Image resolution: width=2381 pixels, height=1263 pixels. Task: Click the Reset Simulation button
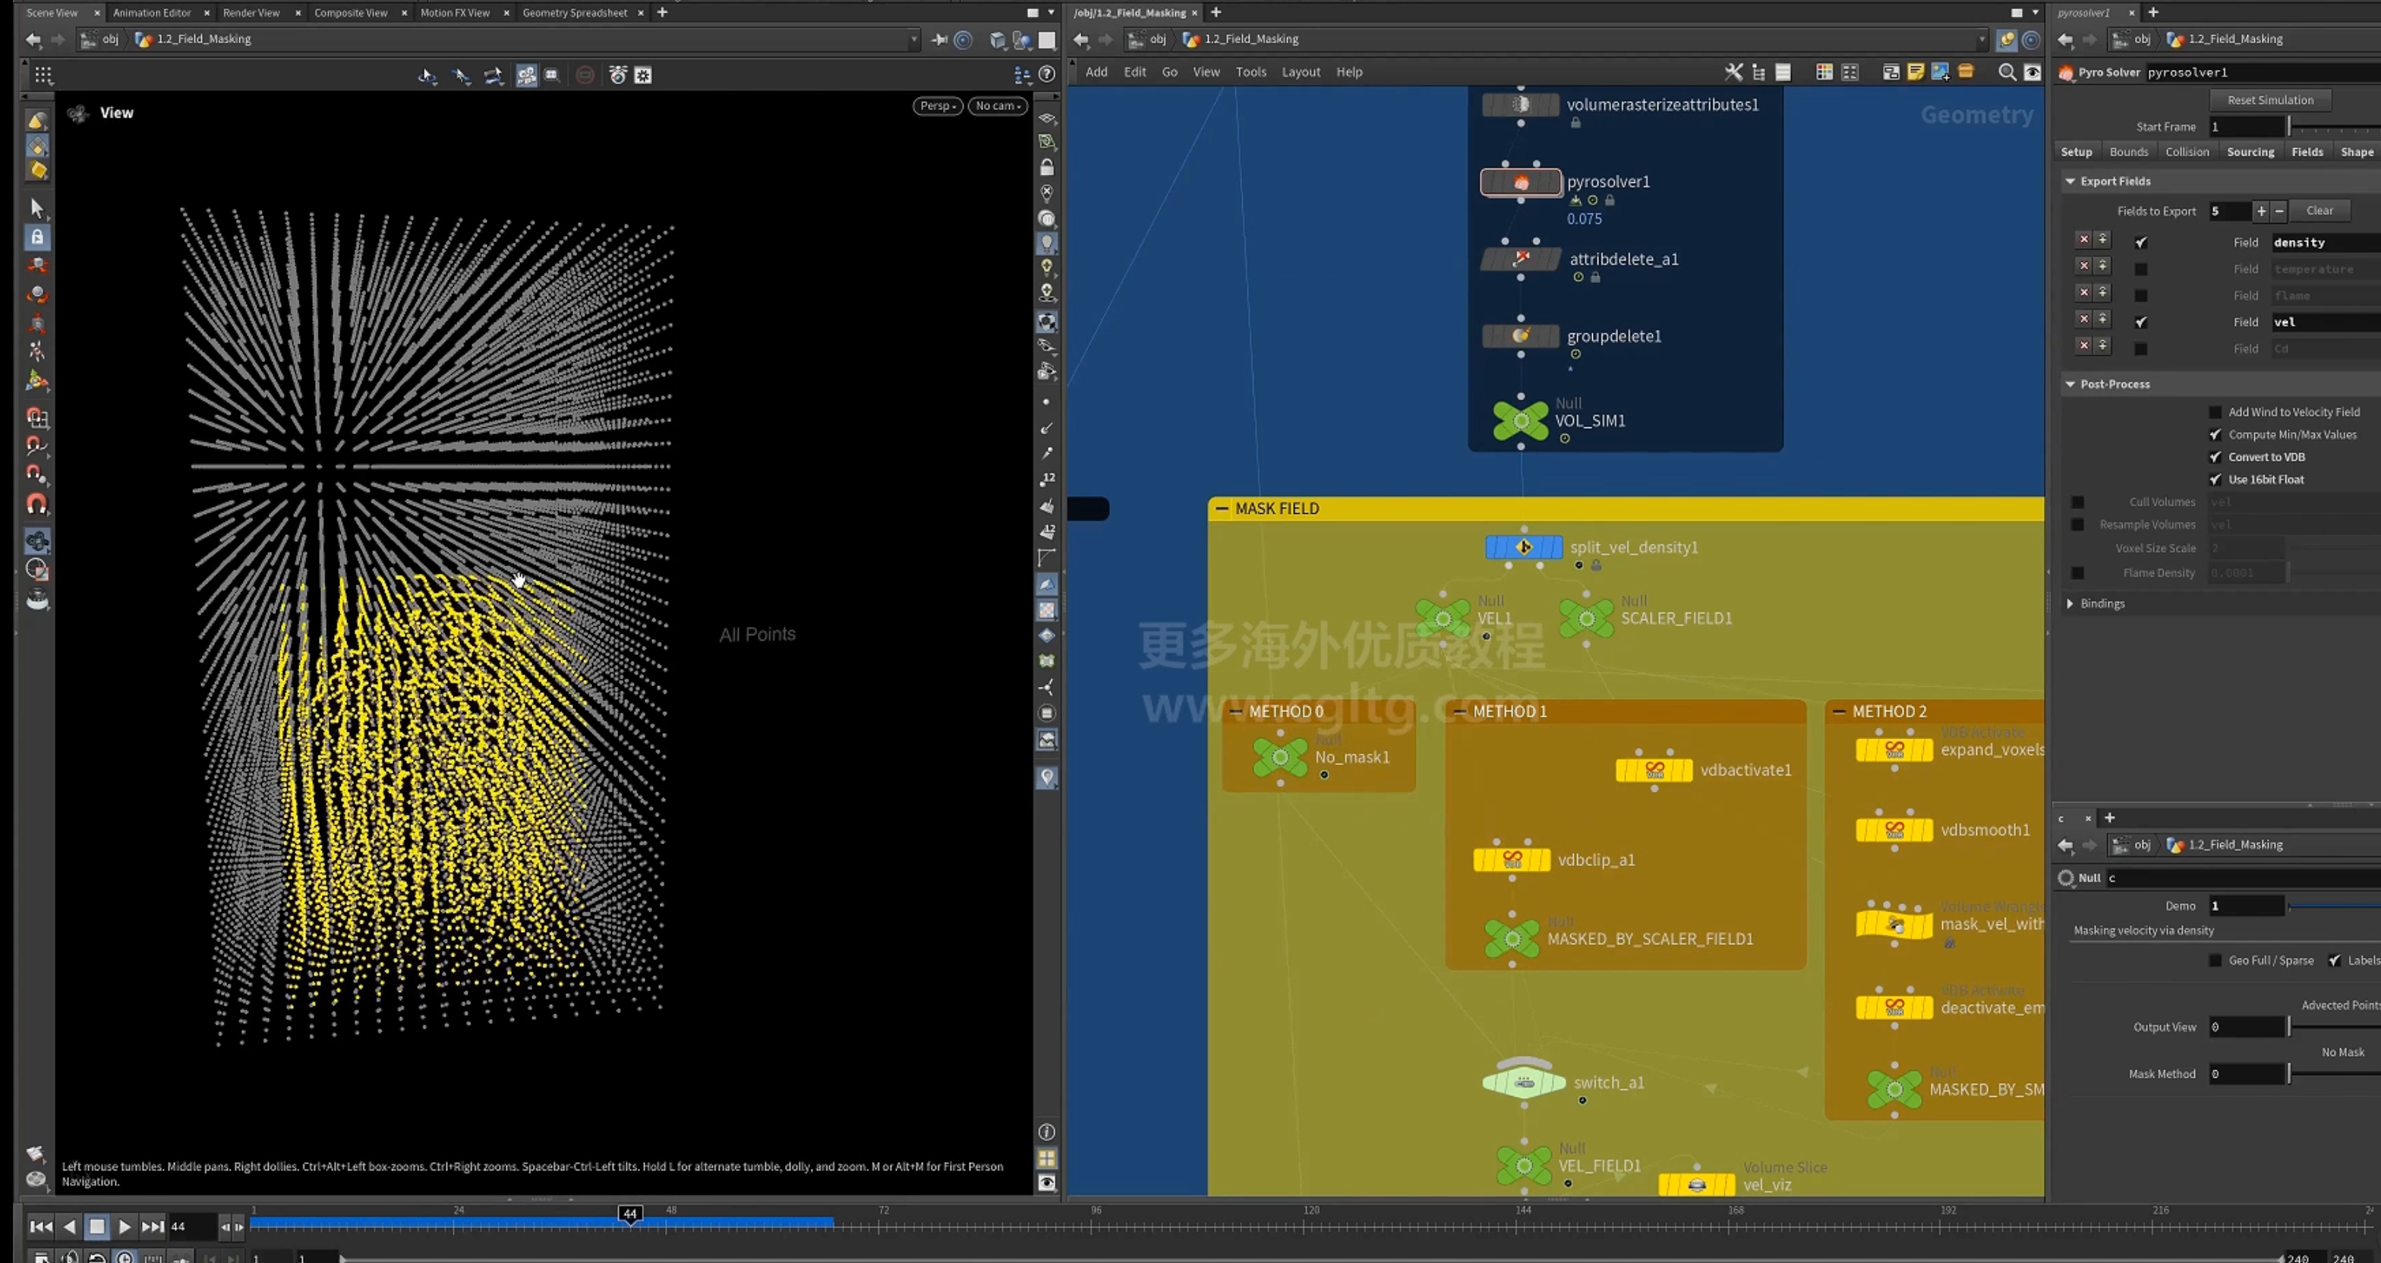point(2269,99)
